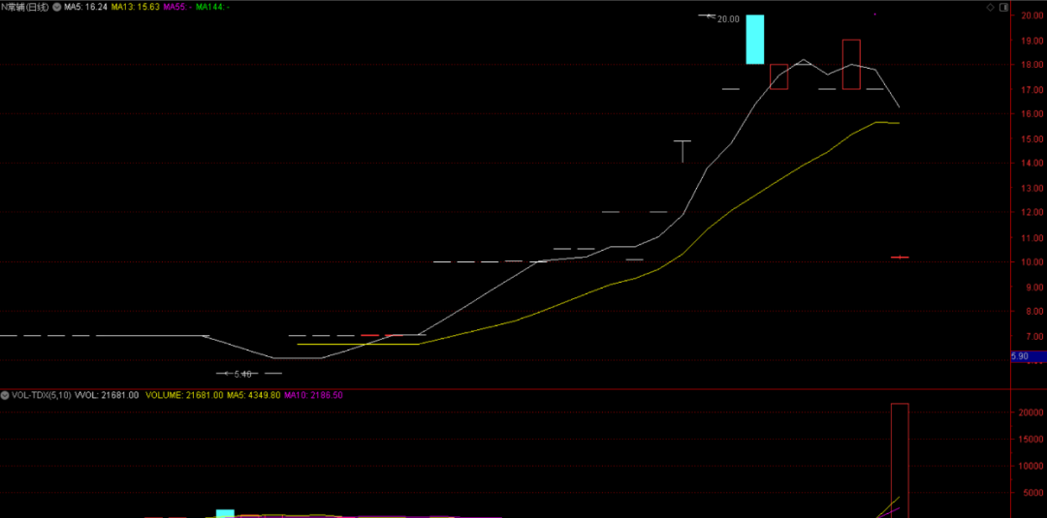1047x518 pixels.
Task: Select the magenta MA55 indicator label
Action: tap(176, 7)
